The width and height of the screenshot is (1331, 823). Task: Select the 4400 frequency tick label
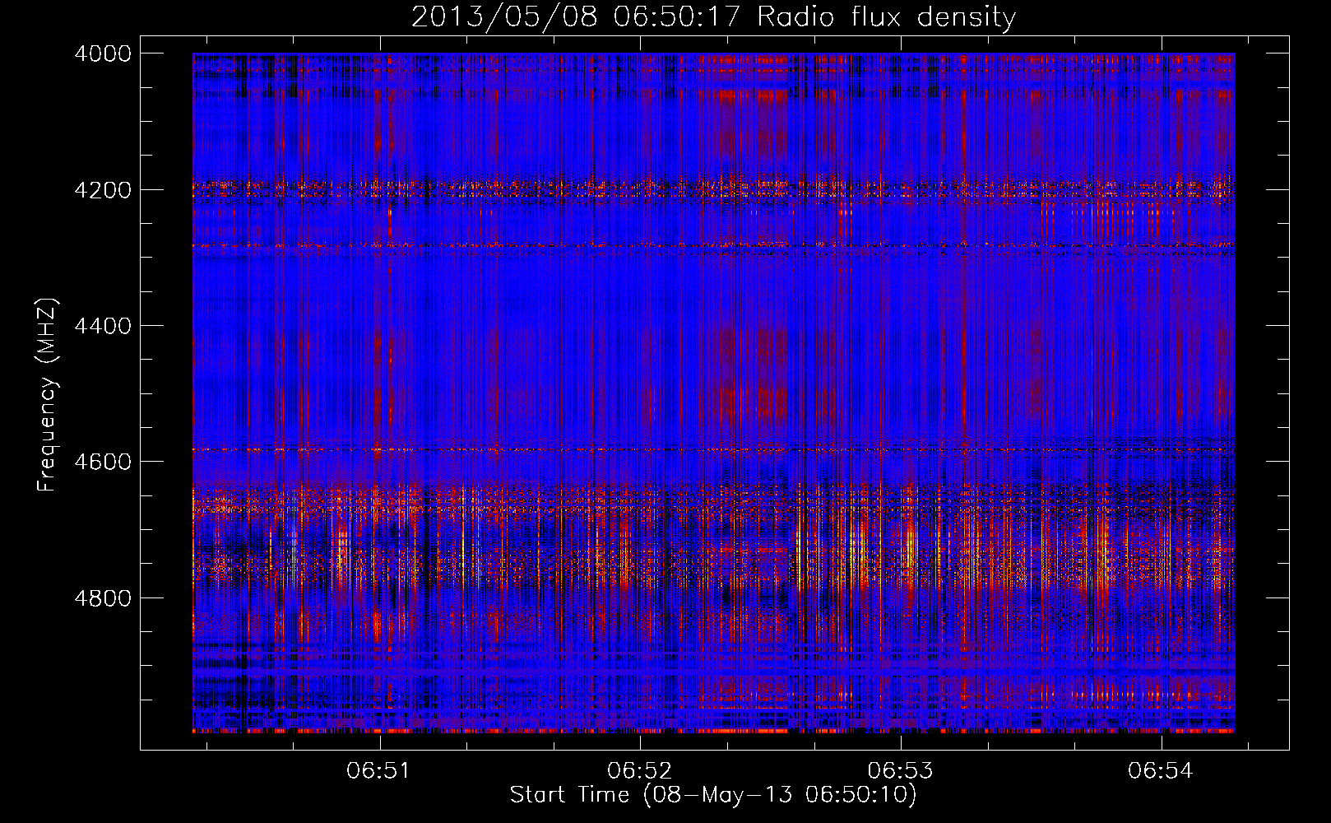click(103, 326)
